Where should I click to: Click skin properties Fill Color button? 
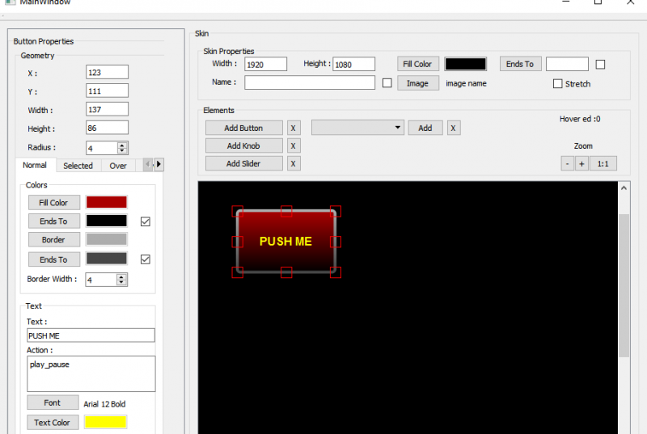[x=417, y=64]
